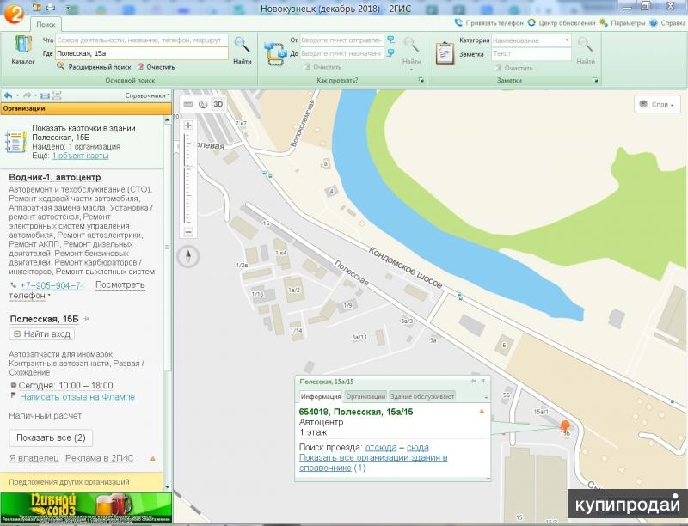Click the Показать все (2) button
Image resolution: width=688 pixels, height=526 pixels.
click(x=51, y=437)
